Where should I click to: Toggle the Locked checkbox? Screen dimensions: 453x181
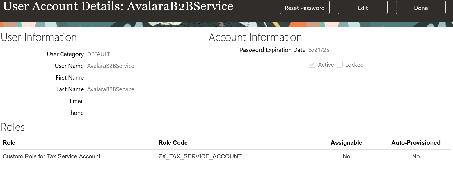click(339, 65)
